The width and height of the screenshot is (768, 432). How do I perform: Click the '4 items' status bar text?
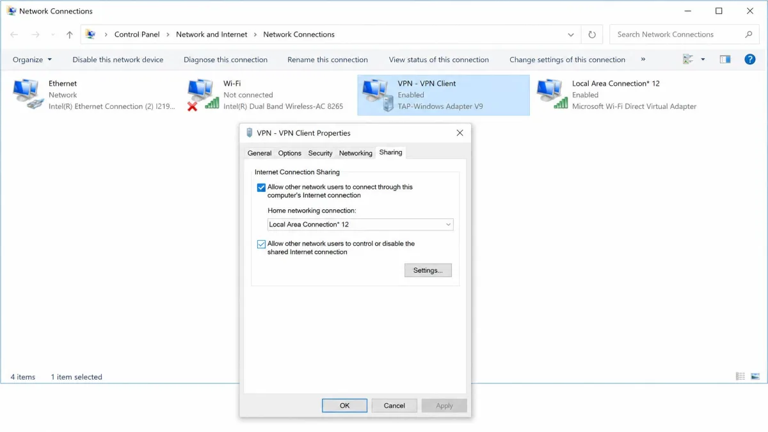click(x=23, y=377)
